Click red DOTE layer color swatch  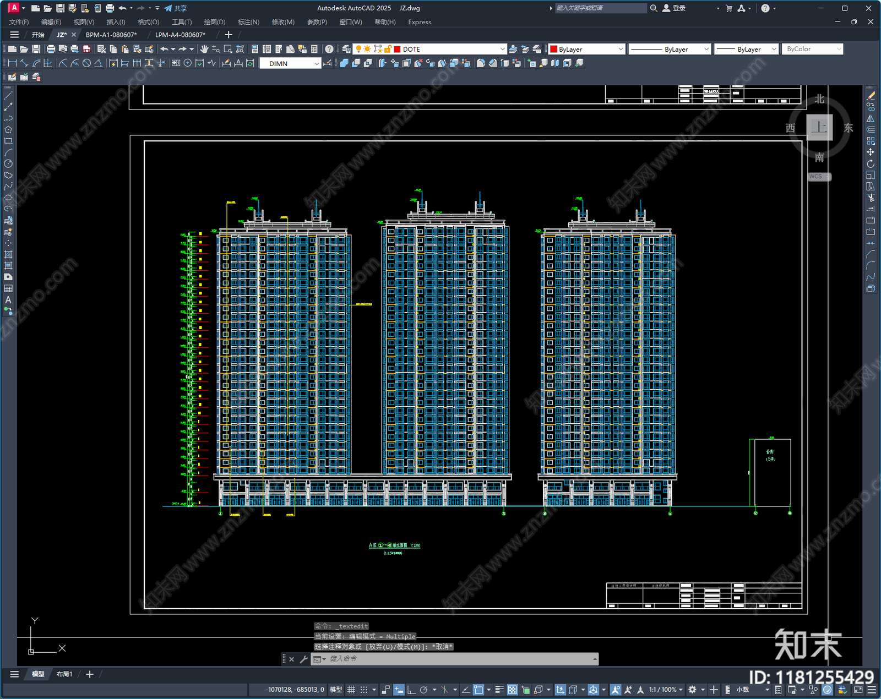tap(397, 49)
